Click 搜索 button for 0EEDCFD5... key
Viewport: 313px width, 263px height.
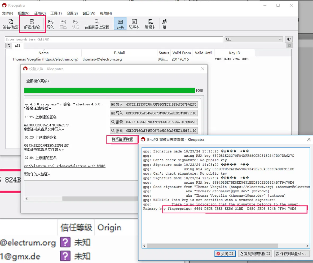154,131
